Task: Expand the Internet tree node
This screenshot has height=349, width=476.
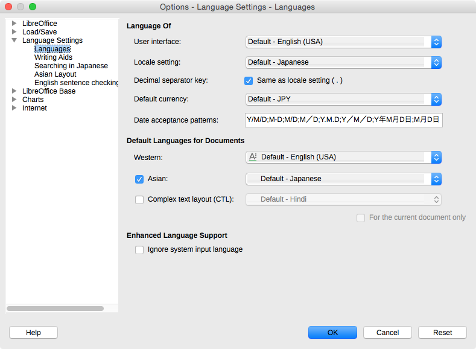Action: (x=14, y=108)
